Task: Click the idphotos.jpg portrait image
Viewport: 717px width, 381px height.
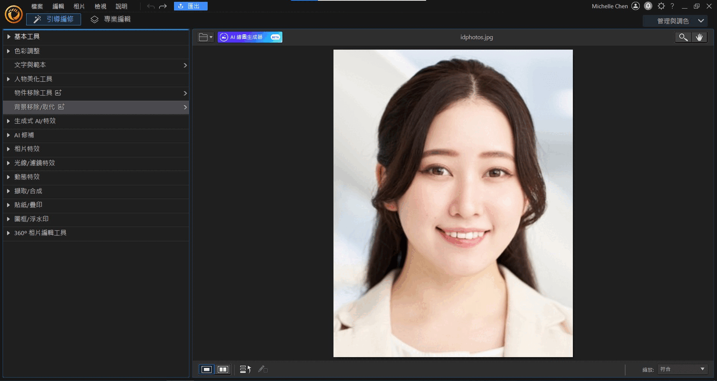Action: tap(453, 203)
